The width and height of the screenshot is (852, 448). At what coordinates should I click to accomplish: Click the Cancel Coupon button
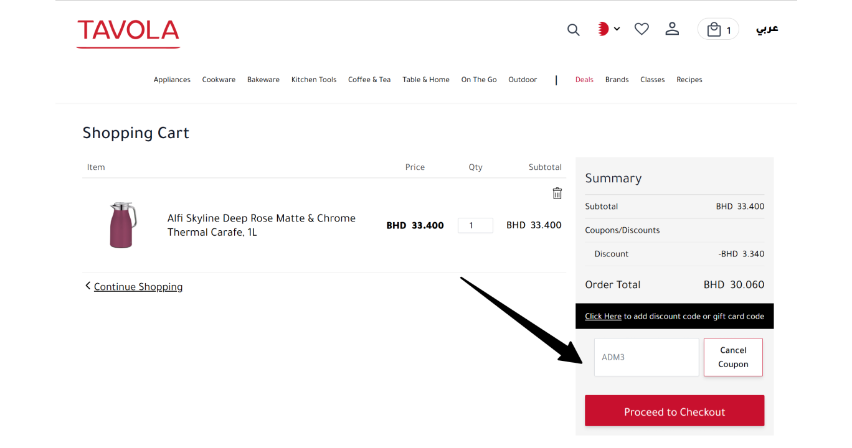pyautogui.click(x=733, y=357)
